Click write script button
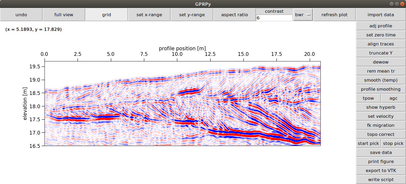The height and width of the screenshot is (184, 406). tap(381, 179)
